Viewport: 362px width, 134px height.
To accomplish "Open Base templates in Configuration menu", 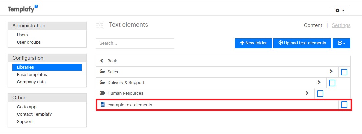I will (32, 75).
